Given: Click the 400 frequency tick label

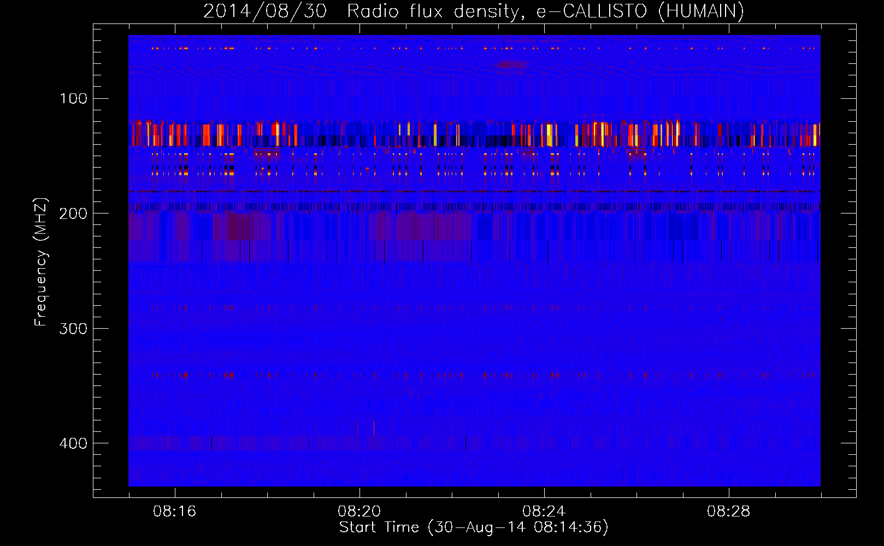Looking at the screenshot, I should (73, 443).
